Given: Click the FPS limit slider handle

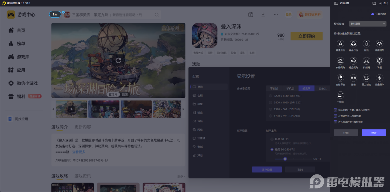Looking at the screenshot, I should tap(285, 159).
